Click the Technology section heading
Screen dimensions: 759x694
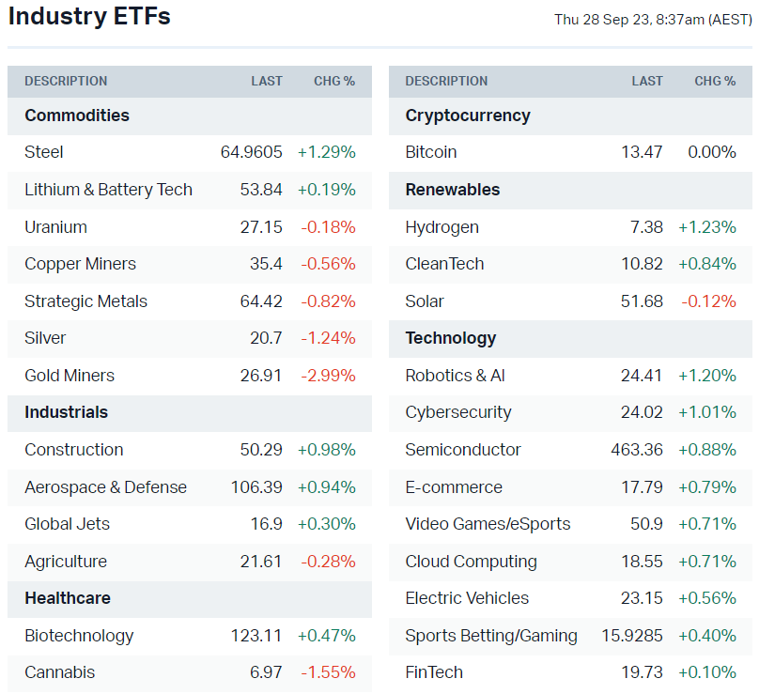(451, 338)
